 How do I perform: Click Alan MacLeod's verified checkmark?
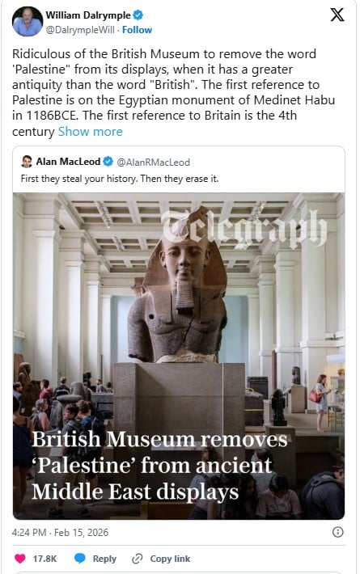coord(108,162)
